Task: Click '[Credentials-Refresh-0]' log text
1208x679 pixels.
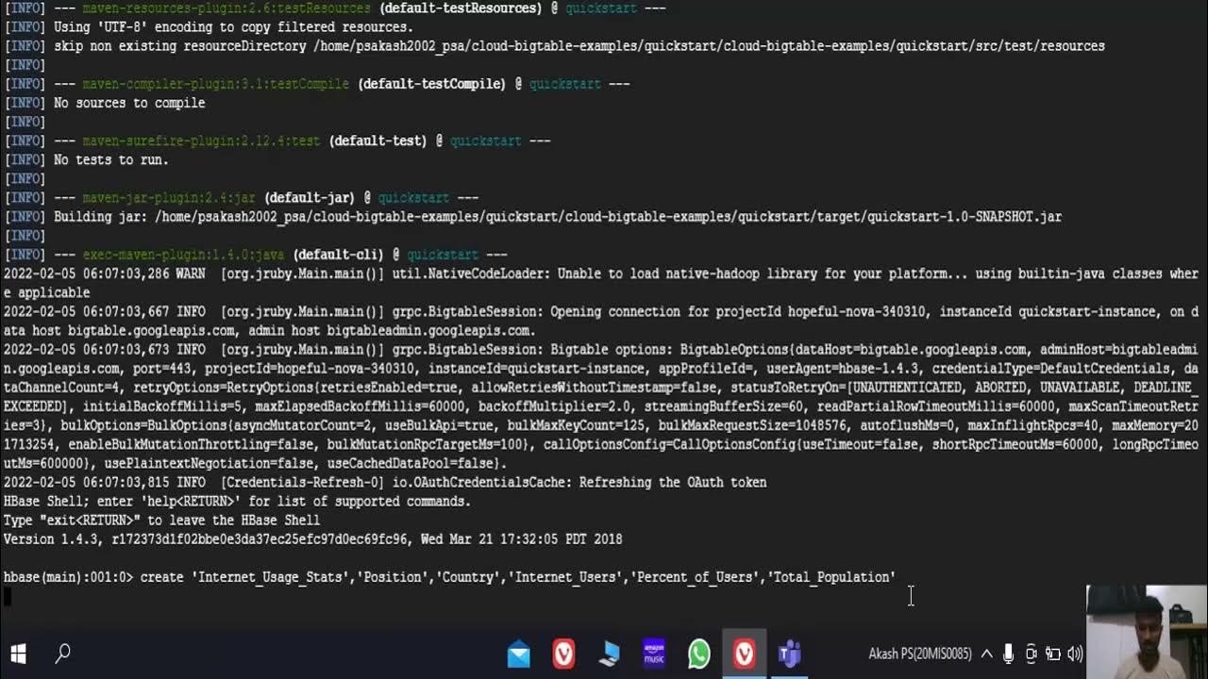Action: (x=301, y=483)
